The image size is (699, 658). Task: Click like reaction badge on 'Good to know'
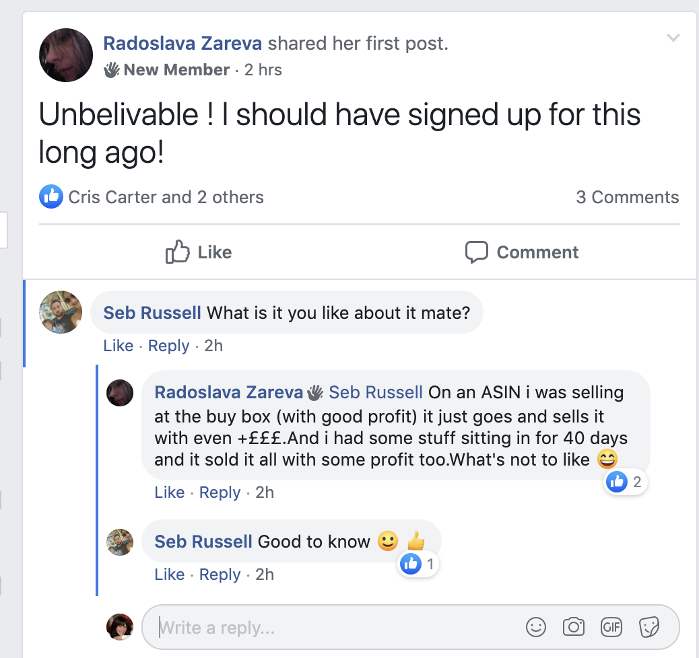(419, 564)
